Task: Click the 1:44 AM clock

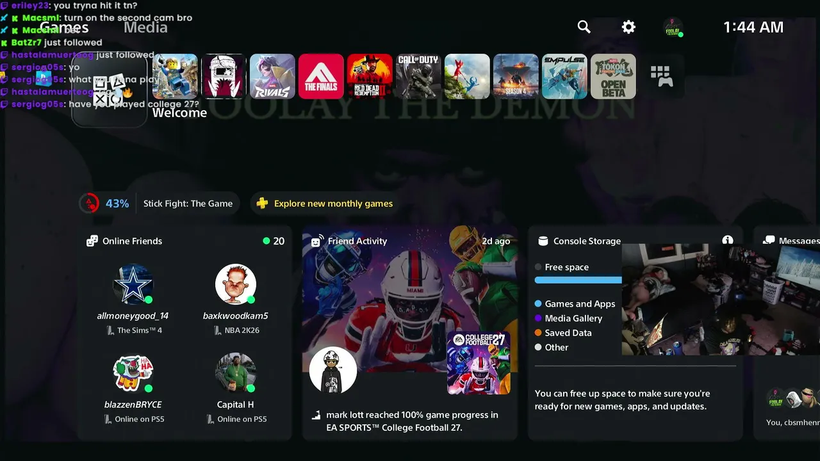Action: [x=753, y=27]
